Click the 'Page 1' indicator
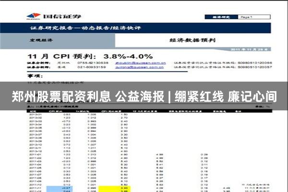The width and height of the screenshot is (288, 192). pos(246,17)
